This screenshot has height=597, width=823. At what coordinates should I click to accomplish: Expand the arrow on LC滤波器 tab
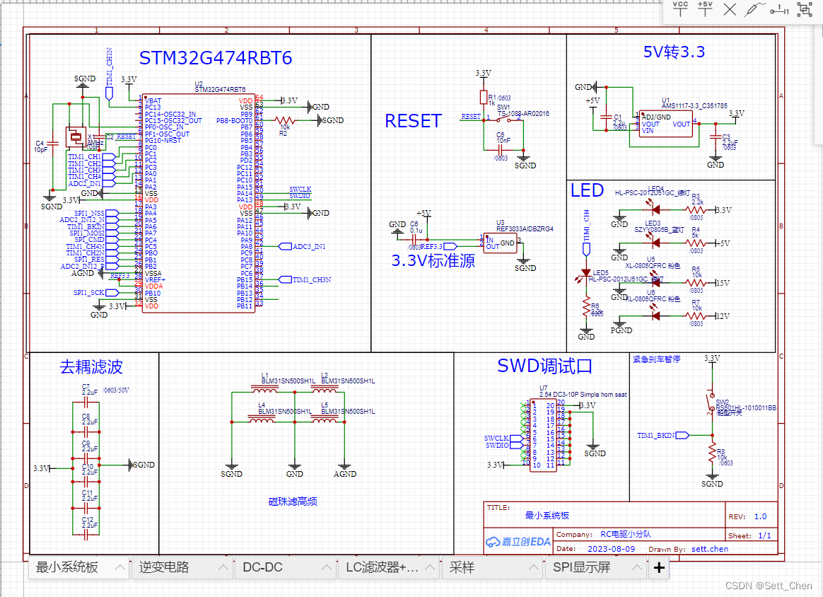point(430,567)
